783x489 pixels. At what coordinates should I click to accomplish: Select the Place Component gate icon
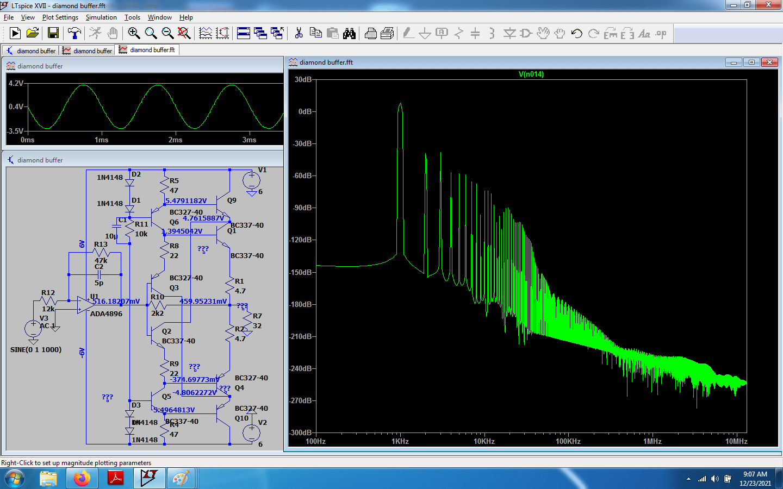coord(526,34)
